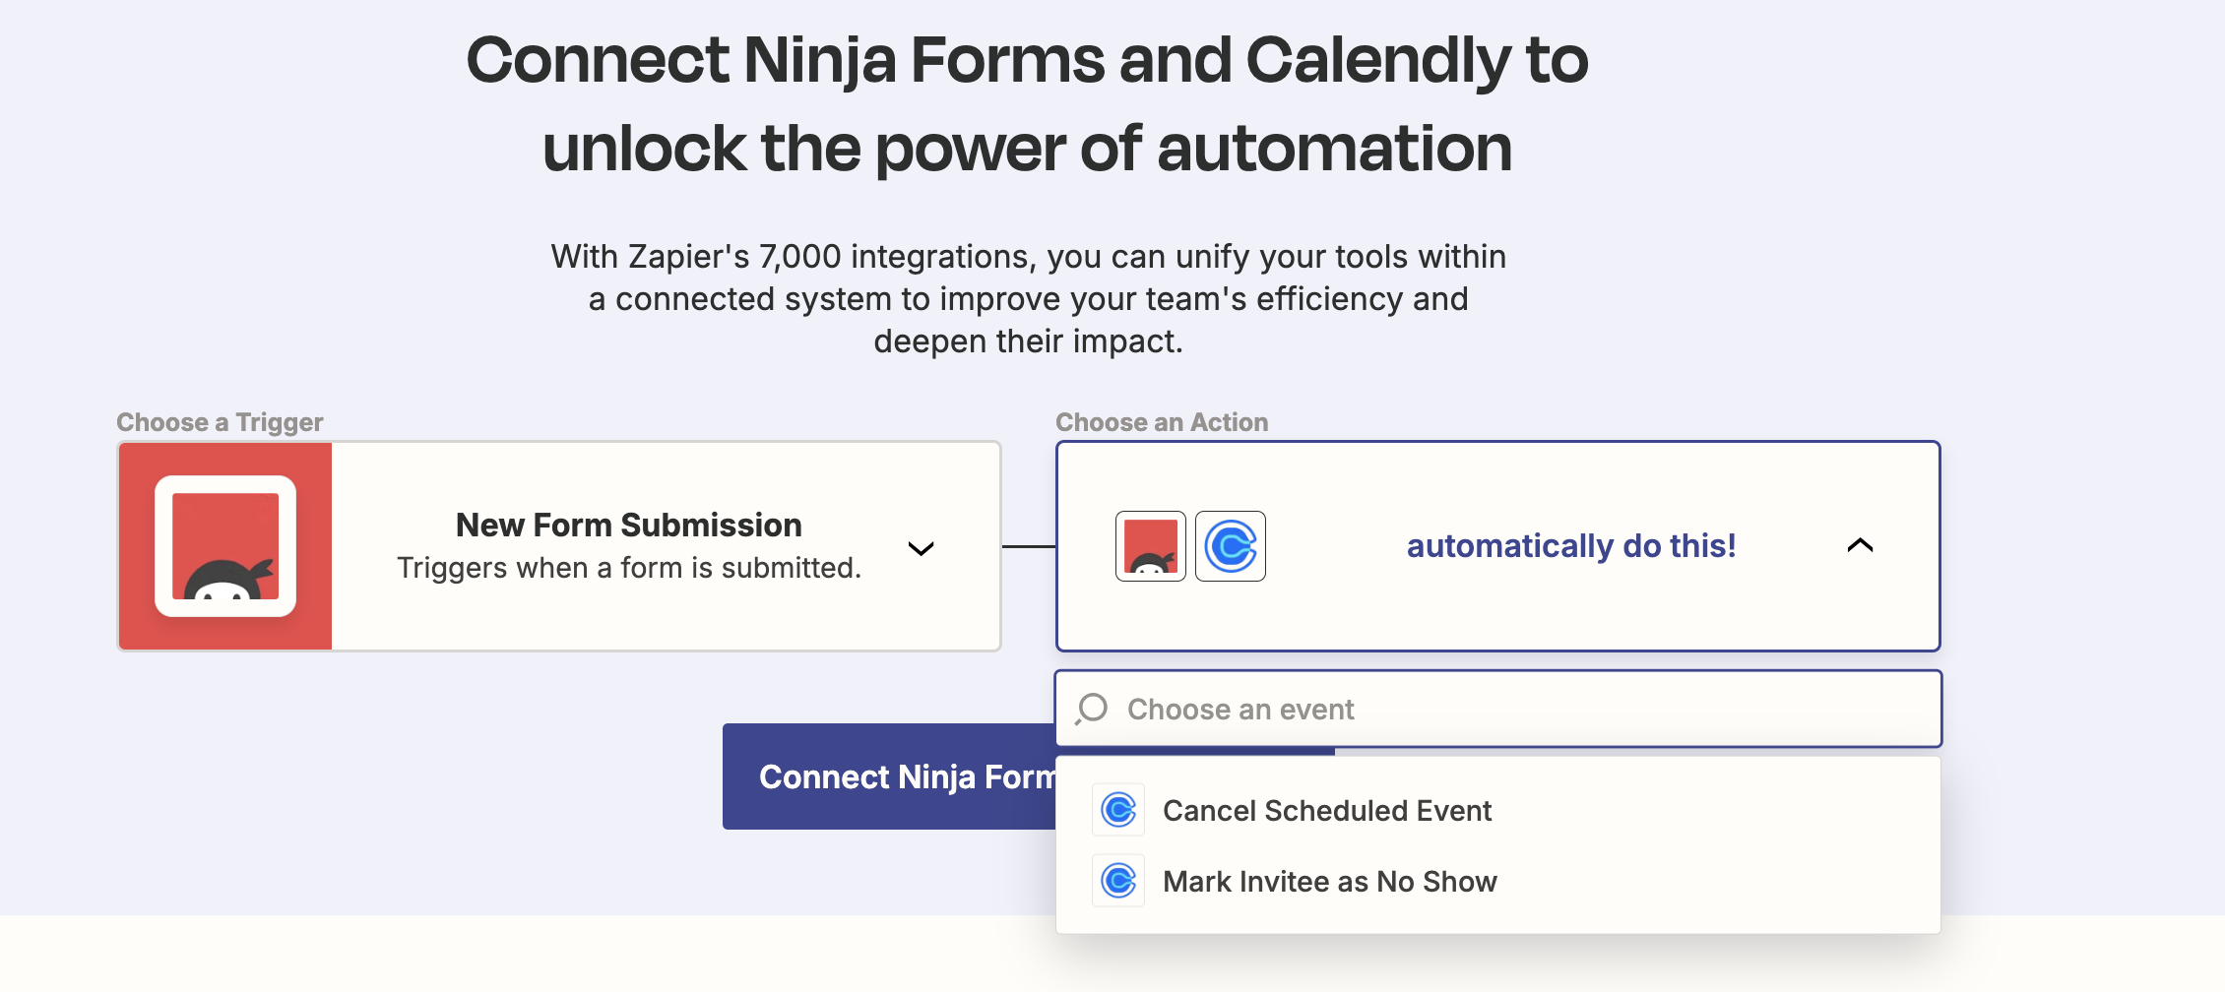
Task: Collapse the 'automatically do this!' action dropdown
Action: pos(1860,546)
